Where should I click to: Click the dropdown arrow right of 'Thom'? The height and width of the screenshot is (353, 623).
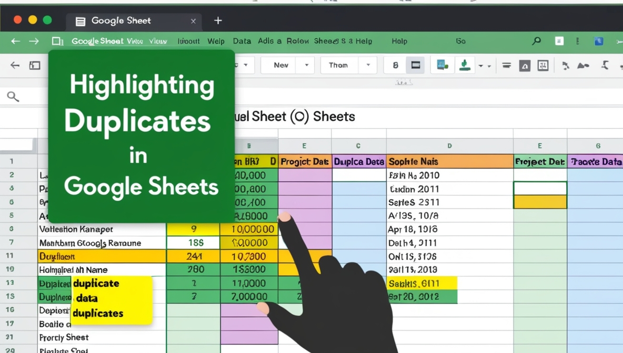point(368,65)
